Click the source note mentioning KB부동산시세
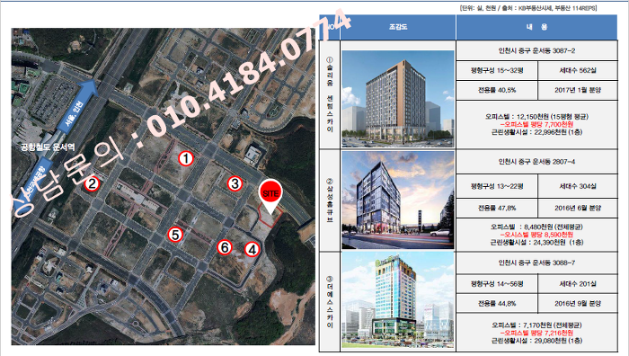Screen dimensions: 629x356 pos(528,8)
